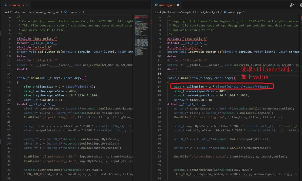
Task: Click "acl/acl.h" include in the right editor
Action: coord(184,48)
